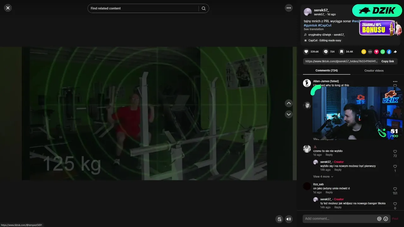Click the CapCut logo icon in description
404x227 pixels.
click(x=305, y=40)
